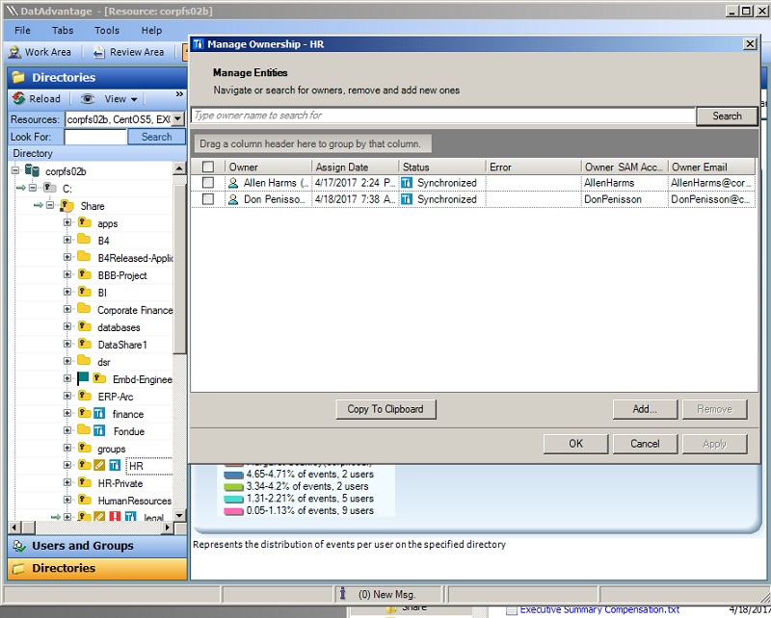Open the Resources dropdown list

tap(178, 119)
